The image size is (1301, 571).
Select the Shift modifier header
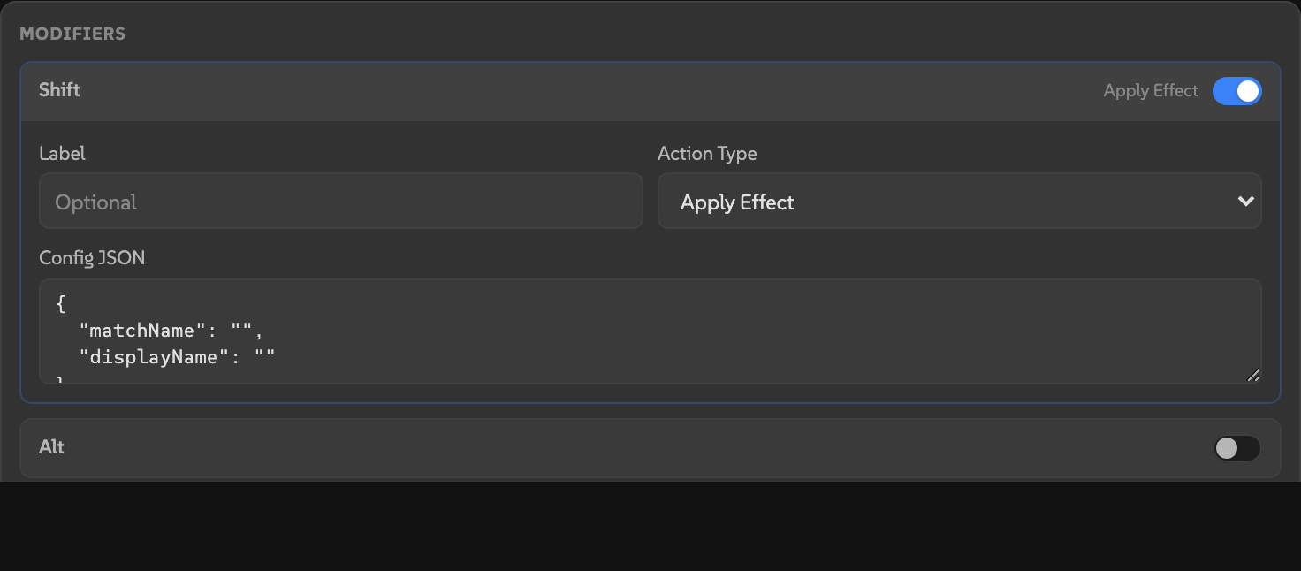point(650,91)
